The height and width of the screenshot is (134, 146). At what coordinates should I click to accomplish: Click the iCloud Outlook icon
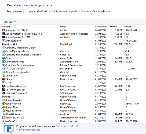pos(3,114)
